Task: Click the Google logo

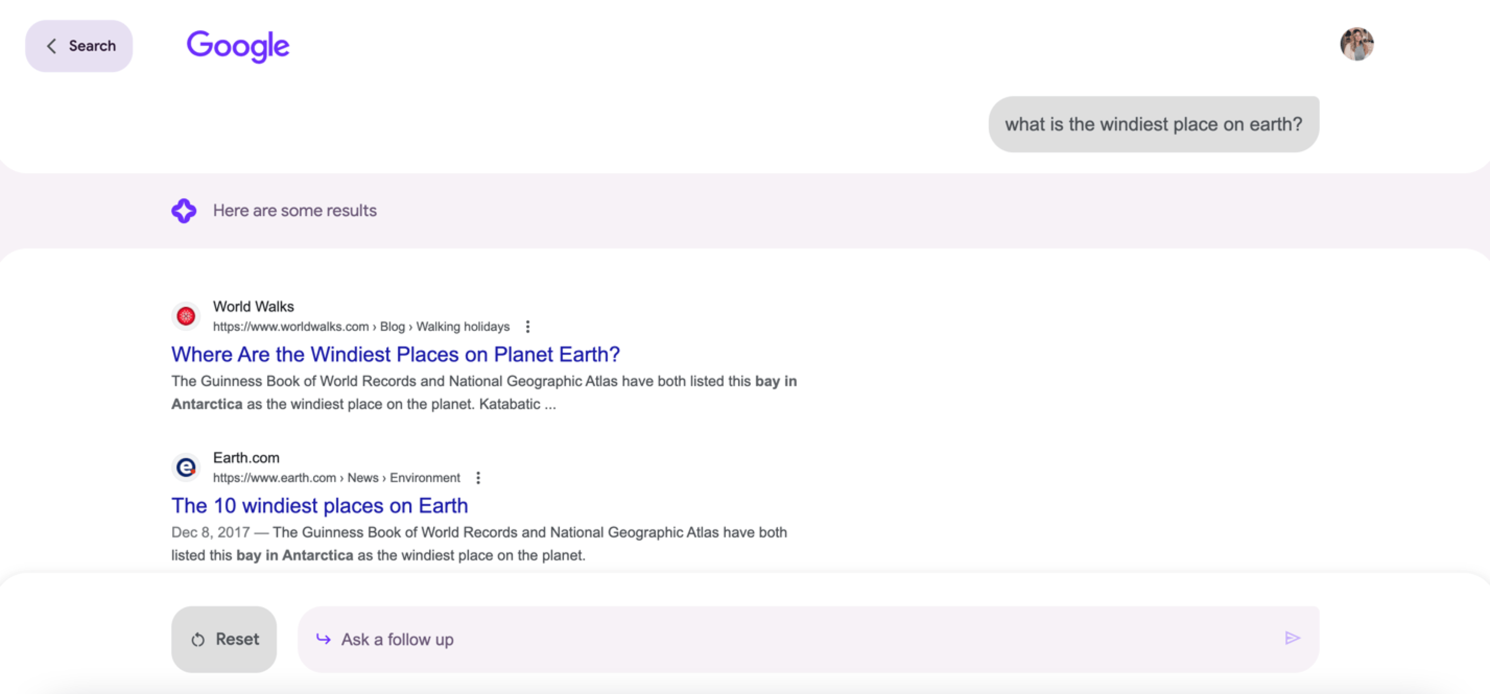Action: coord(238,46)
